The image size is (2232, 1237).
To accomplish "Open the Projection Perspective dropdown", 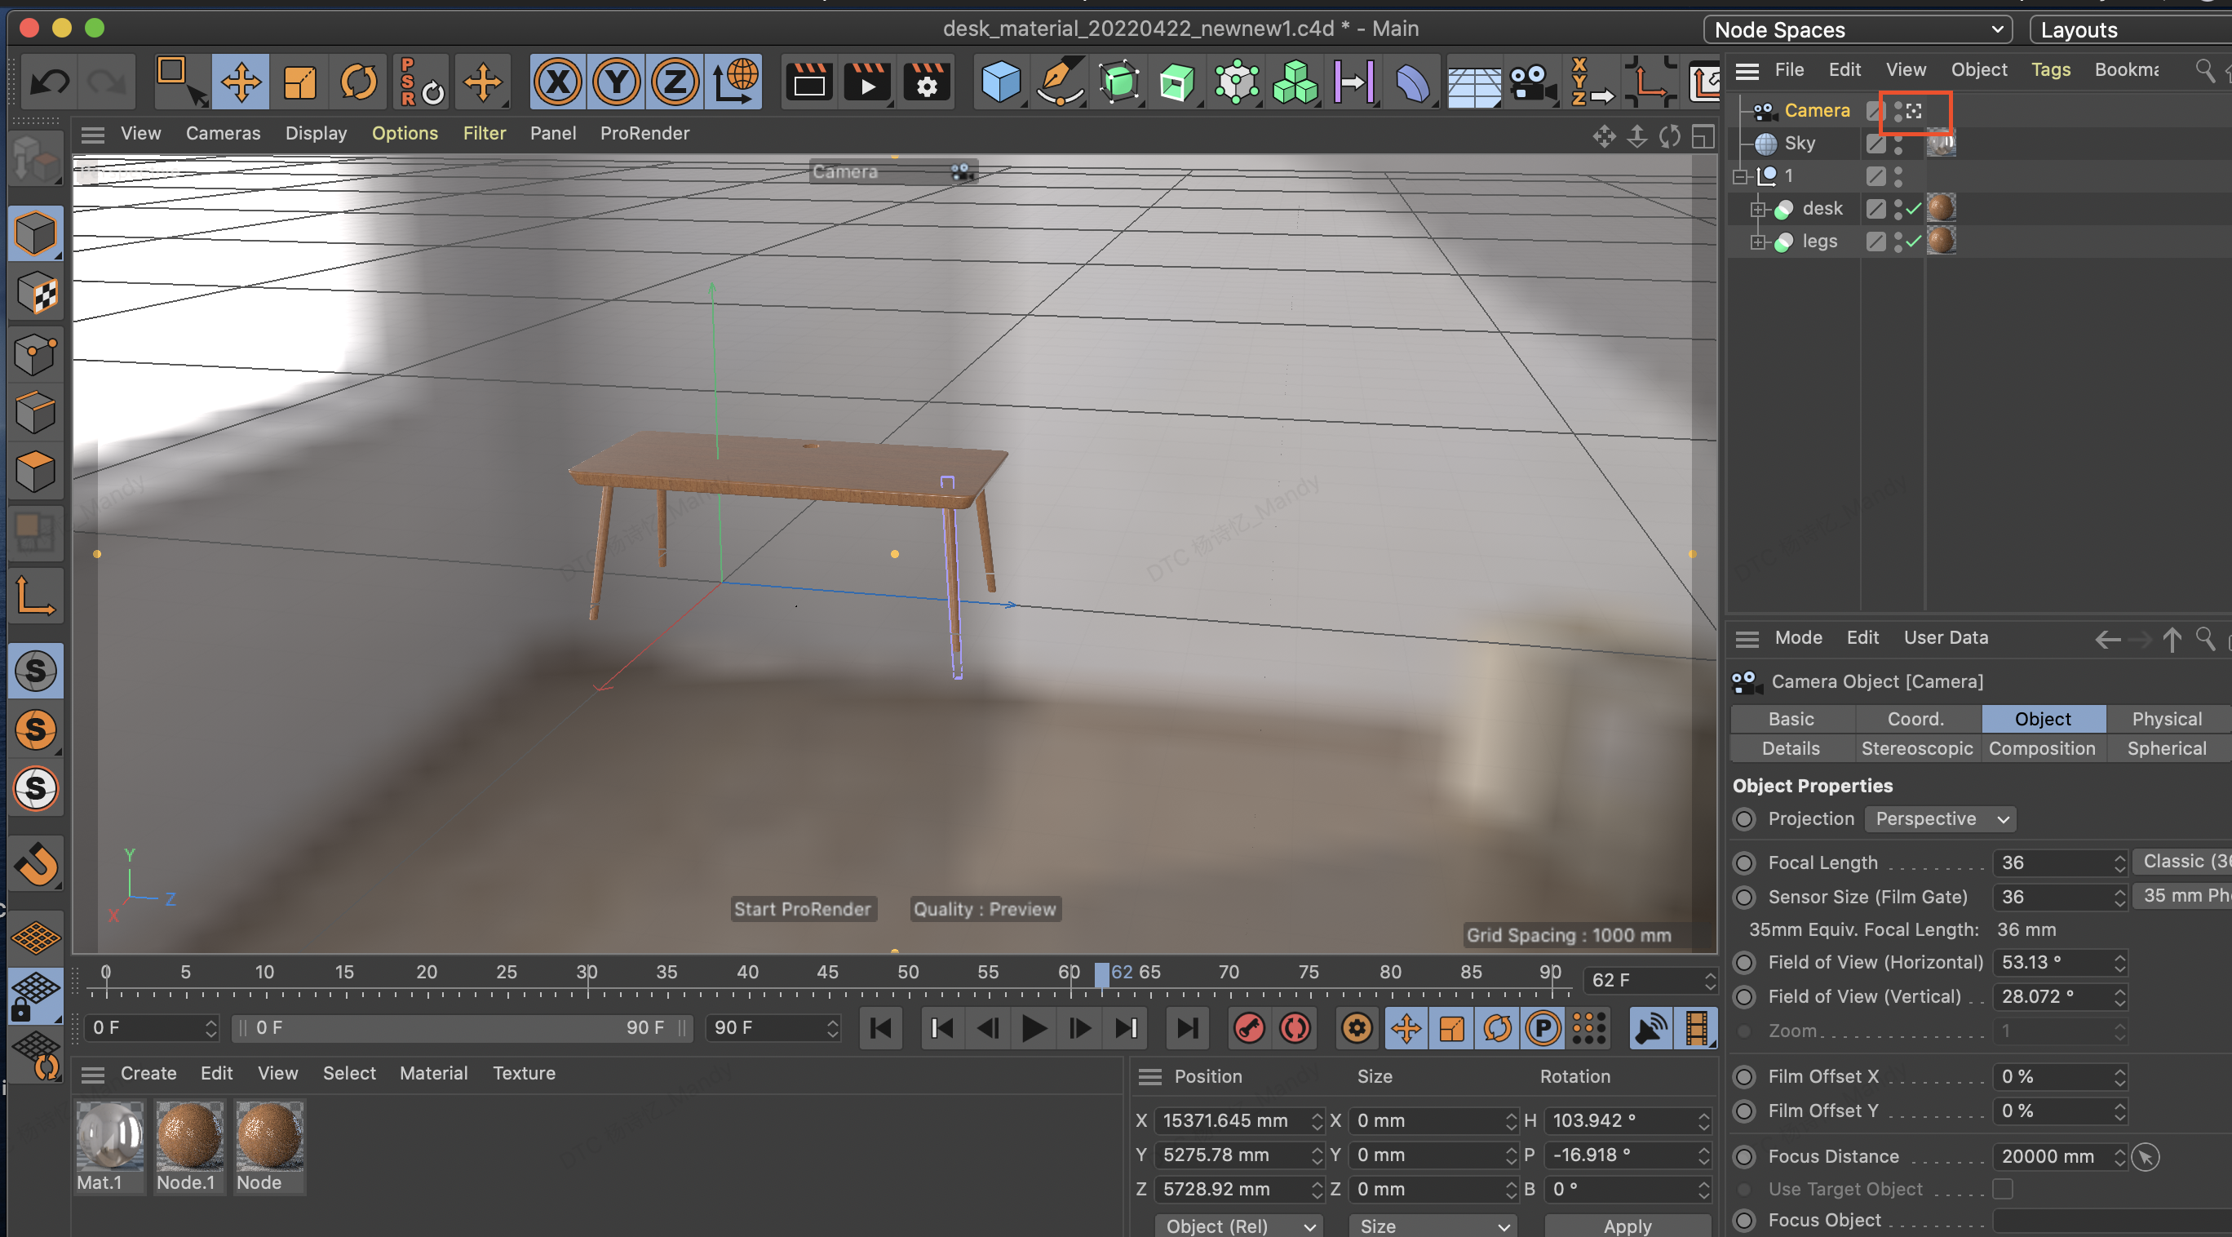I will (x=1940, y=818).
